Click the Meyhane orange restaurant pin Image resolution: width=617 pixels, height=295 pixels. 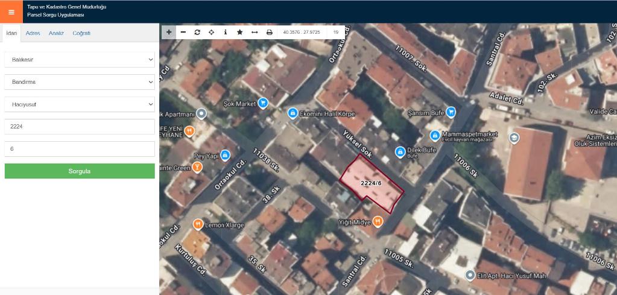(x=189, y=130)
